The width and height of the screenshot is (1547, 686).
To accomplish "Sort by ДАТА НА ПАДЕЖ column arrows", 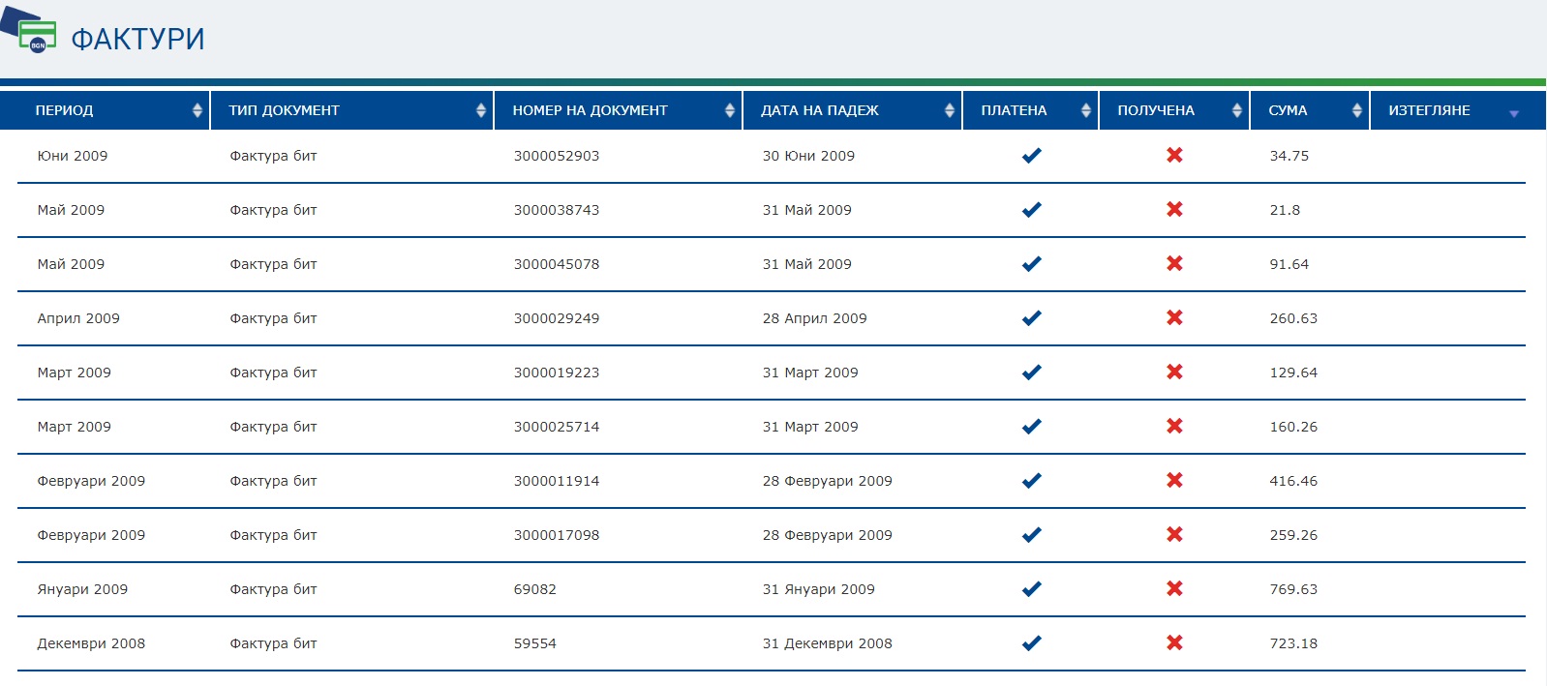I will [950, 110].
